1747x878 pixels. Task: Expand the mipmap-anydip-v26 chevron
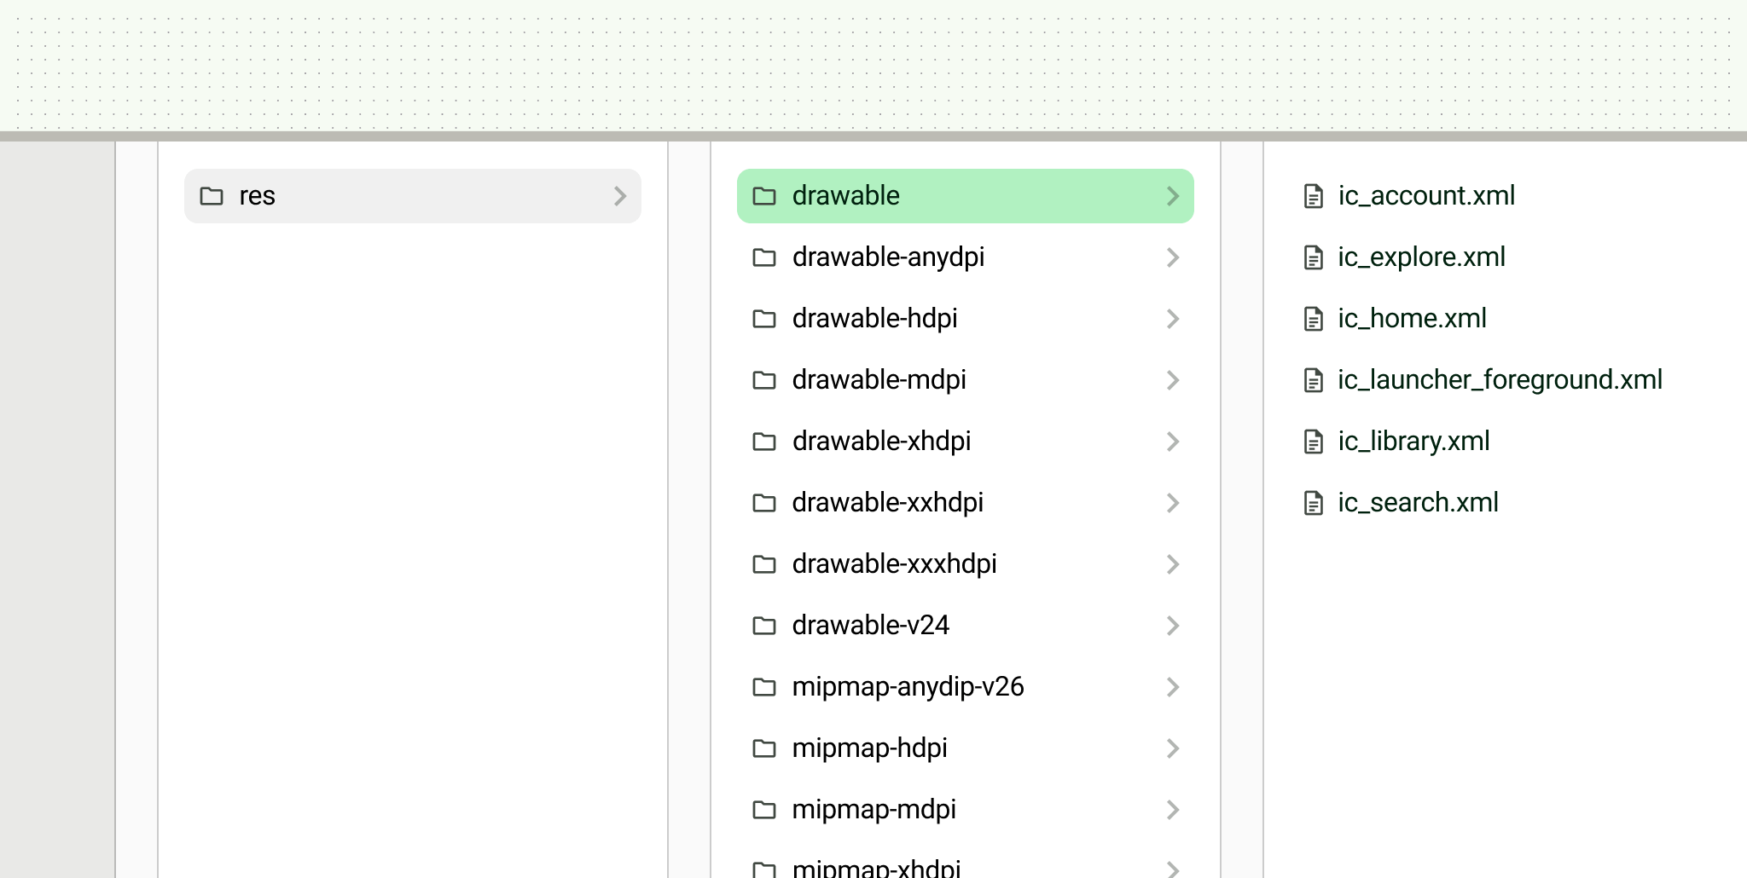point(1175,686)
